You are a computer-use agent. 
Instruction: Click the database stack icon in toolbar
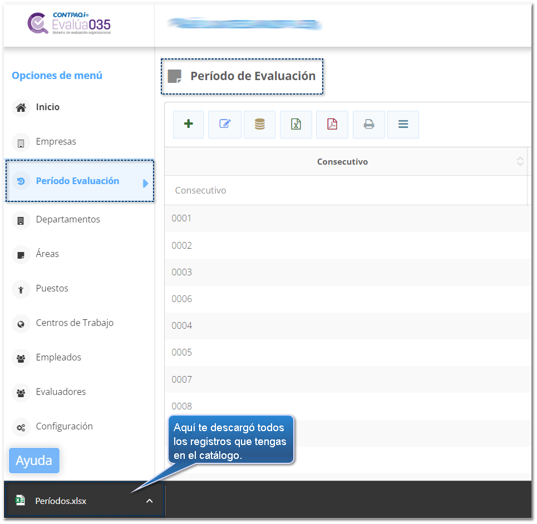(x=259, y=124)
